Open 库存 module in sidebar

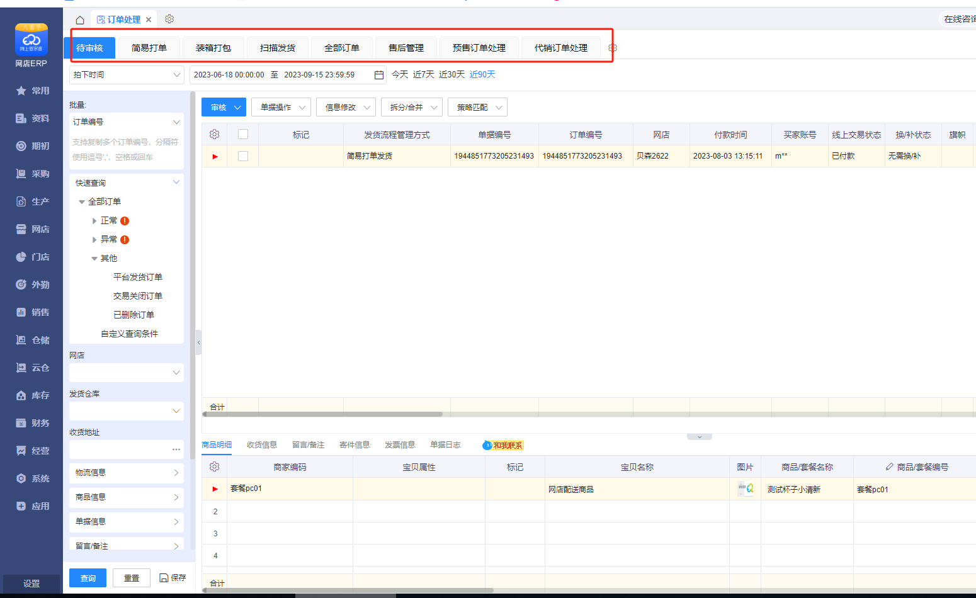point(32,395)
